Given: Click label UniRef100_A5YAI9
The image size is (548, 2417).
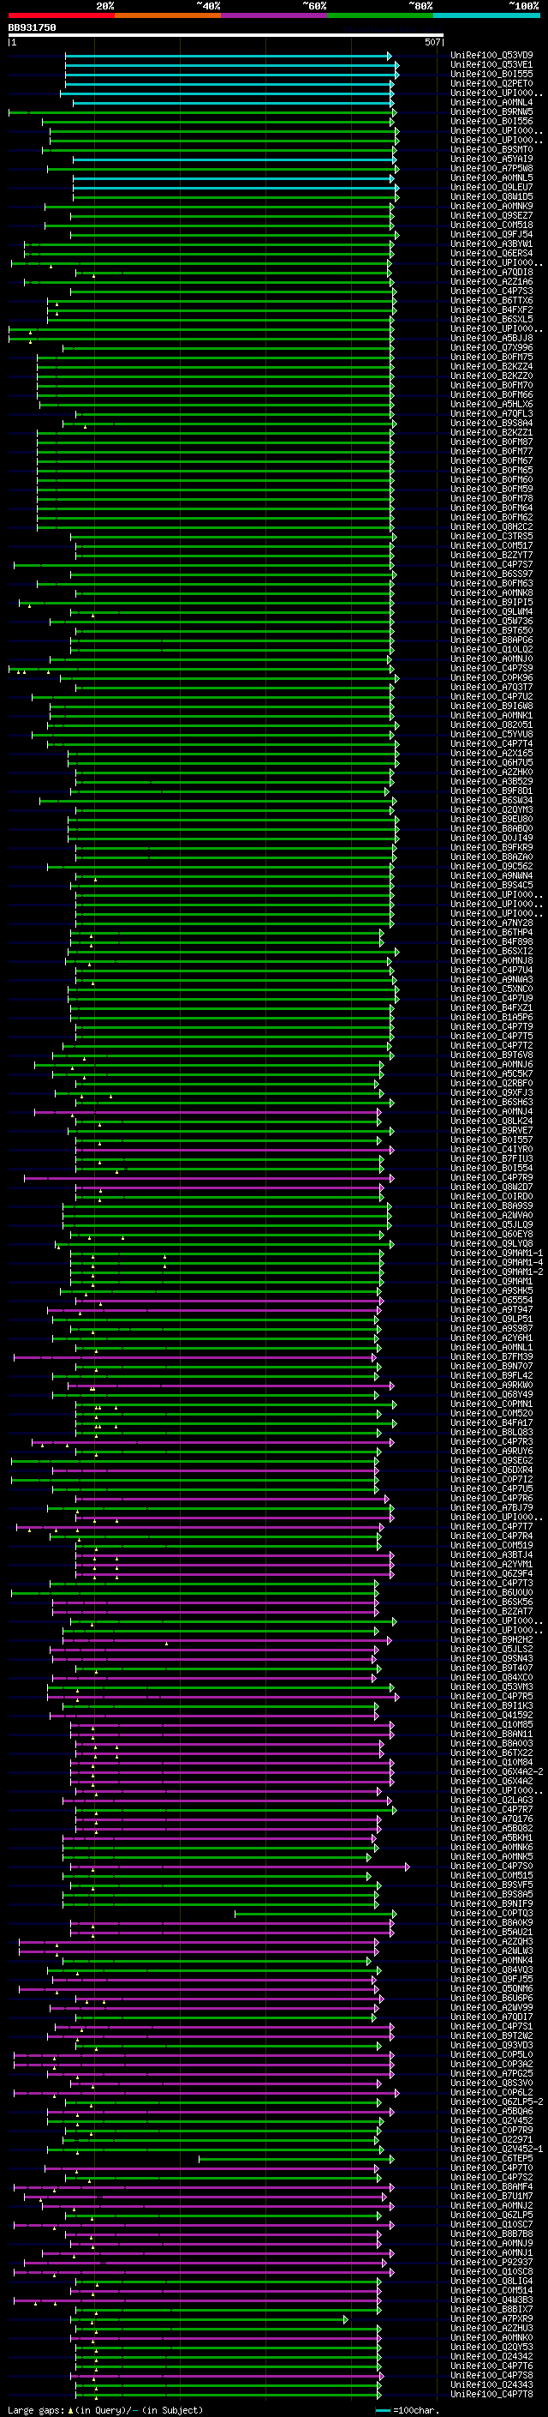Looking at the screenshot, I should click(491, 159).
